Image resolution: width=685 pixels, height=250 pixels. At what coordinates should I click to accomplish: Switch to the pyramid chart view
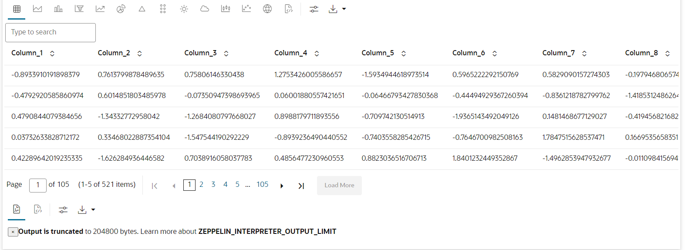tap(142, 9)
